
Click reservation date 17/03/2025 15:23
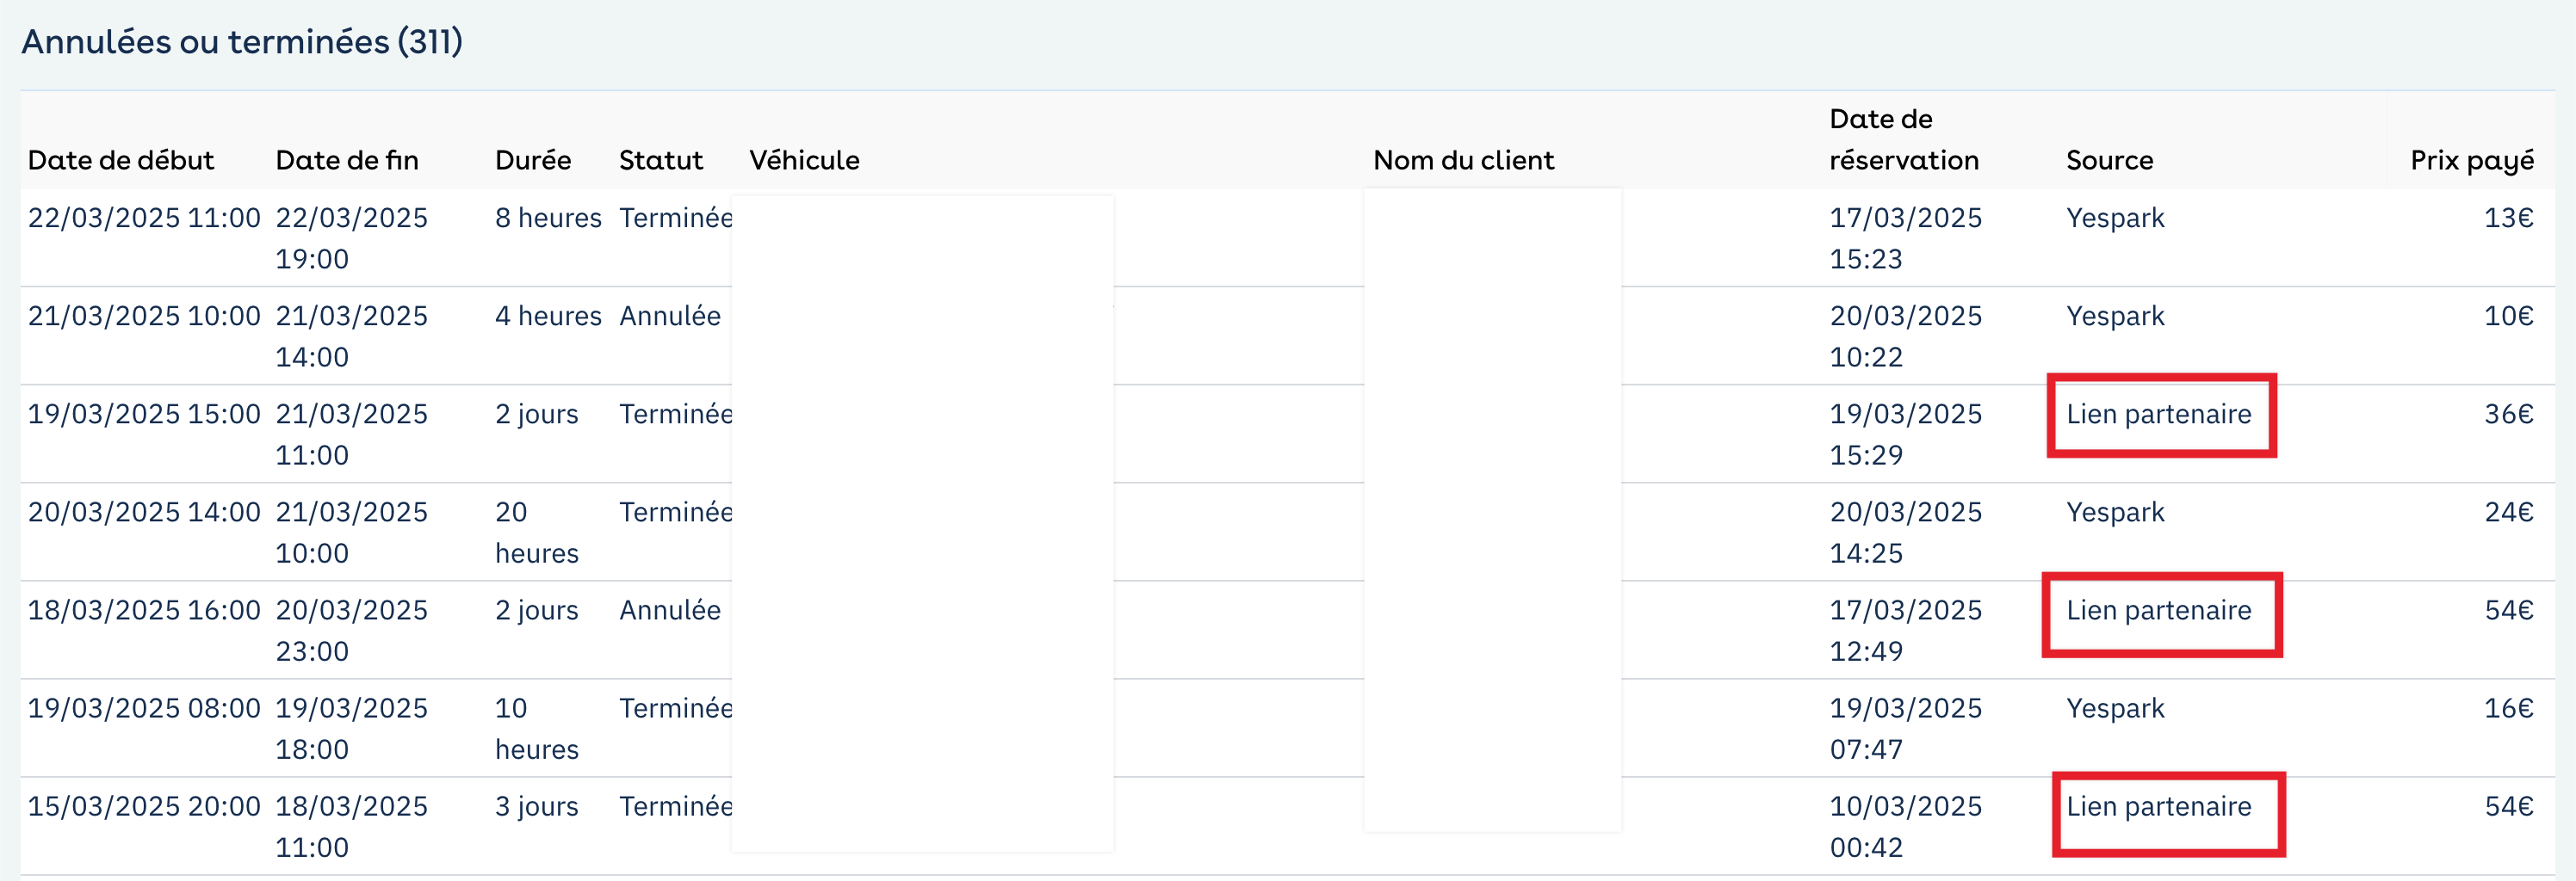click(x=1906, y=237)
